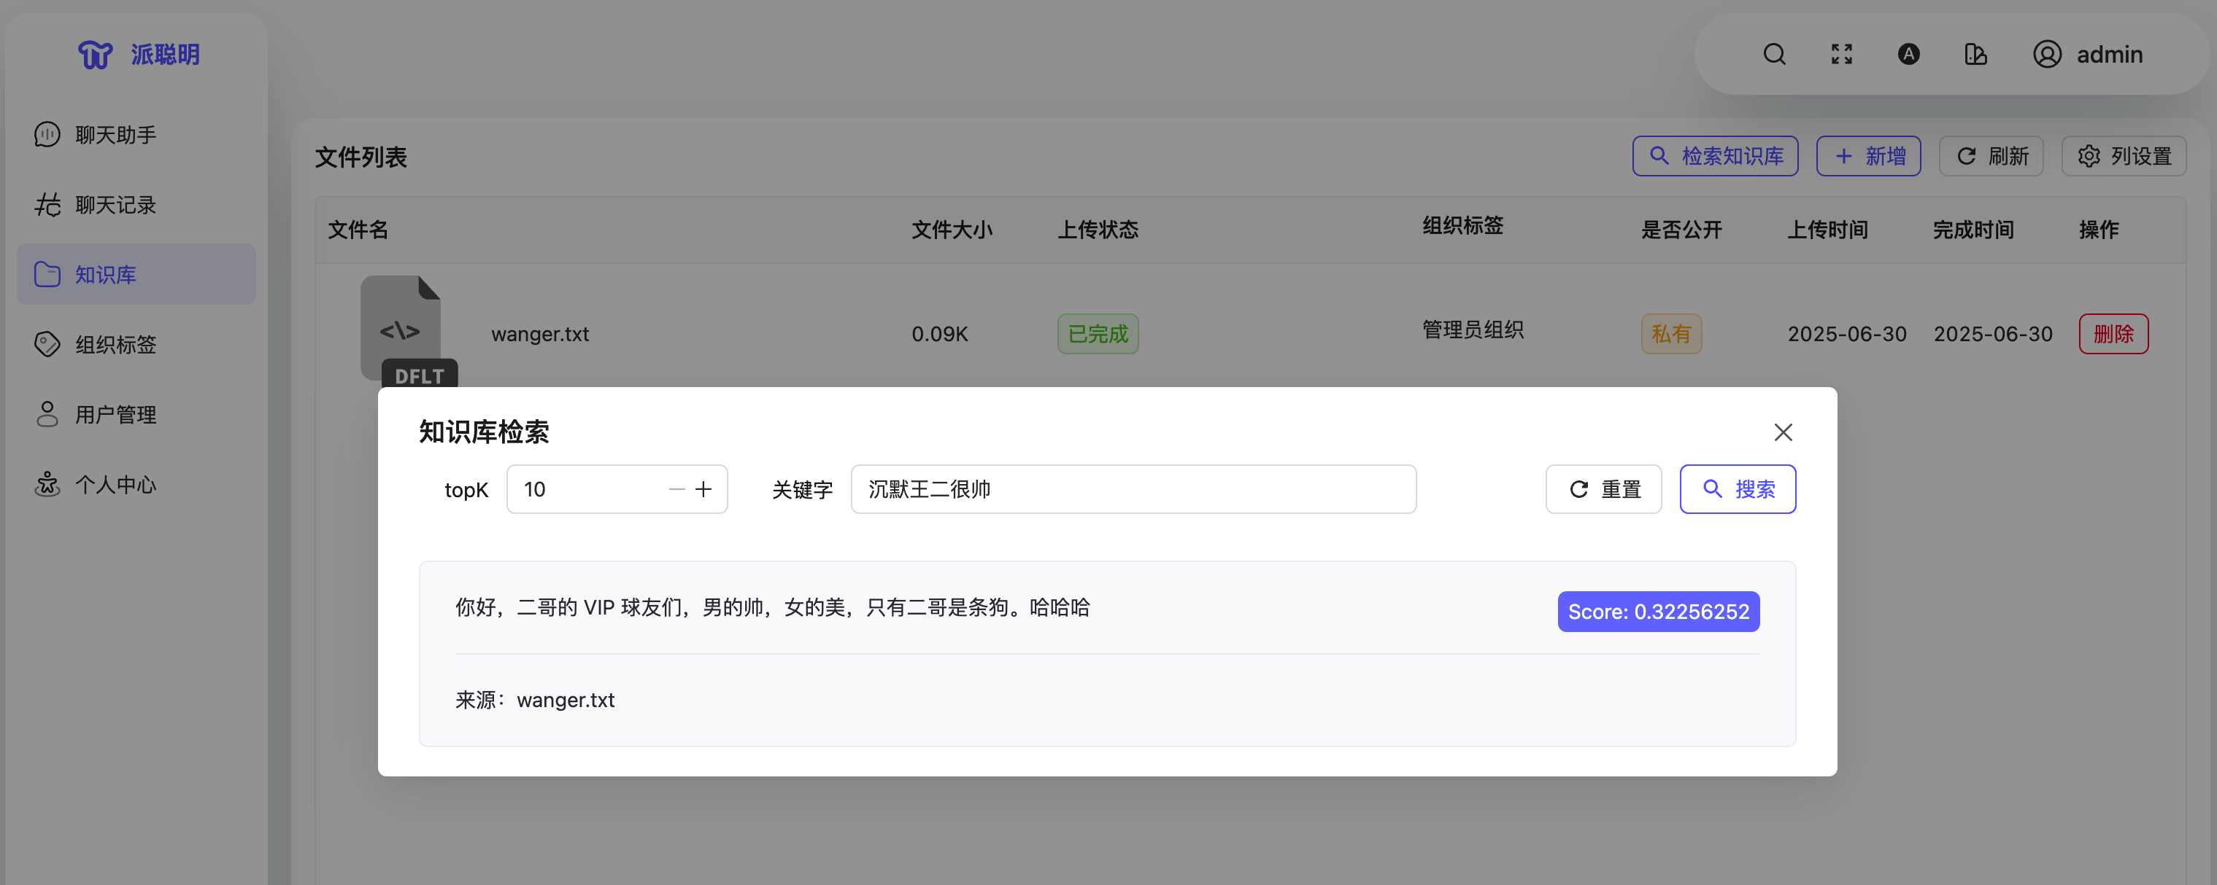This screenshot has width=2217, height=885.
Task: Click the language switch icon
Action: (x=1908, y=54)
